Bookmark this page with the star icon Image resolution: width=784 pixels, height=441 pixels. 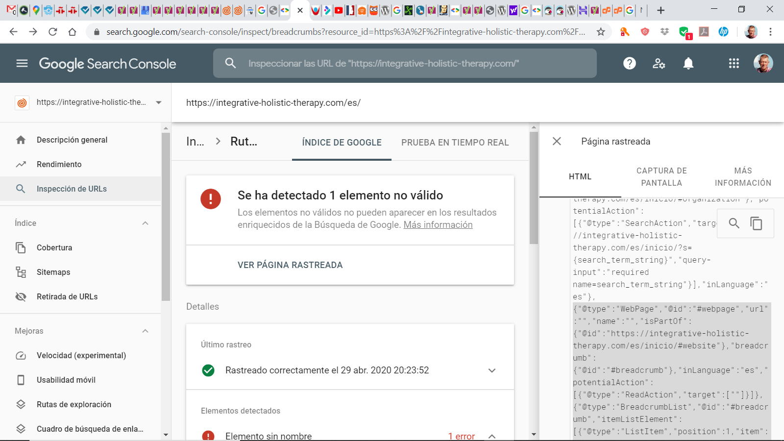(x=601, y=32)
